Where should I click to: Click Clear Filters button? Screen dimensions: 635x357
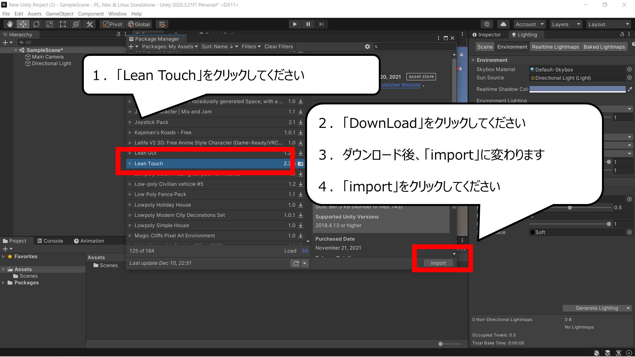[278, 47]
